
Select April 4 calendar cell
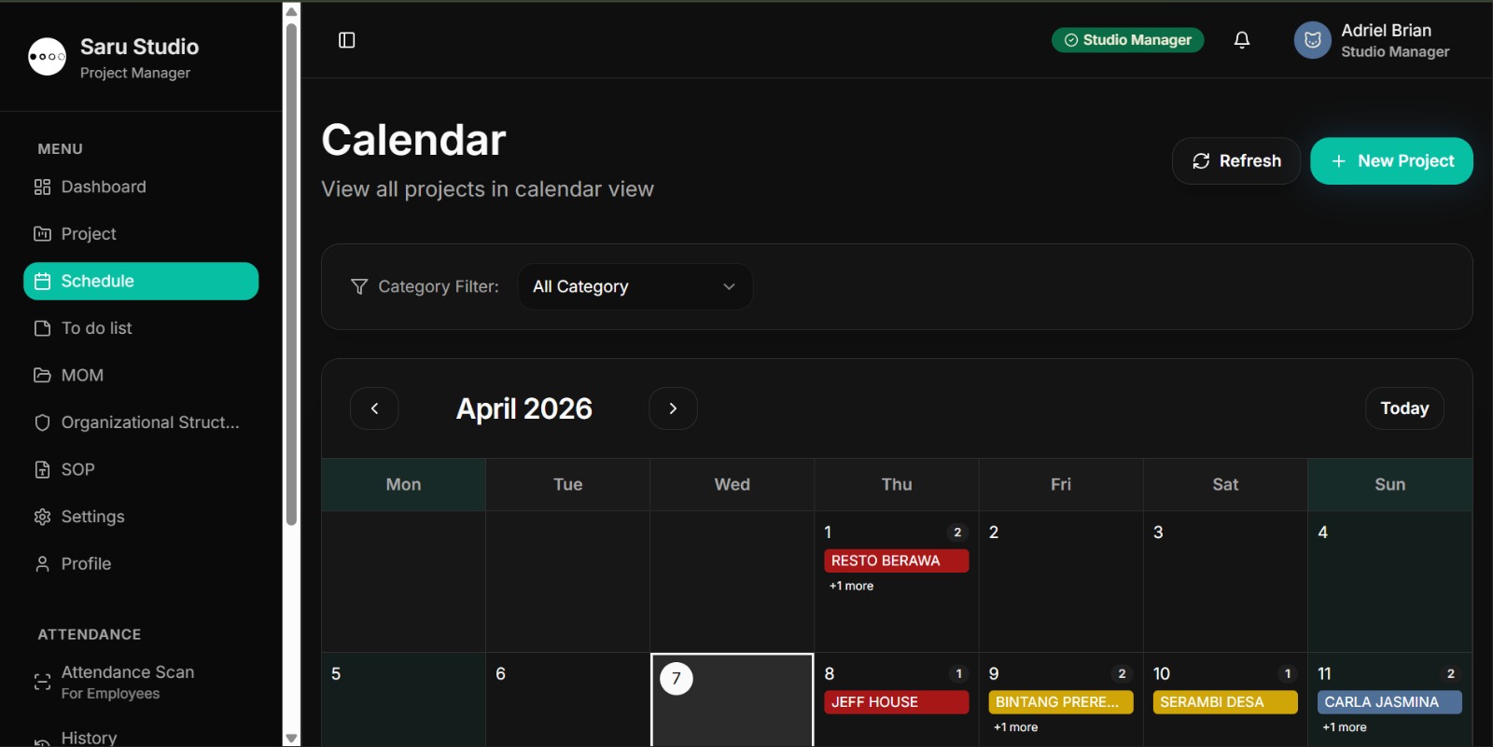1389,582
